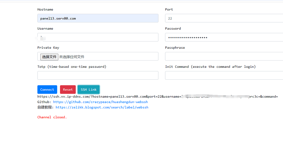Click the Username label
Image resolution: width=283 pixels, height=153 pixels.
45,28
